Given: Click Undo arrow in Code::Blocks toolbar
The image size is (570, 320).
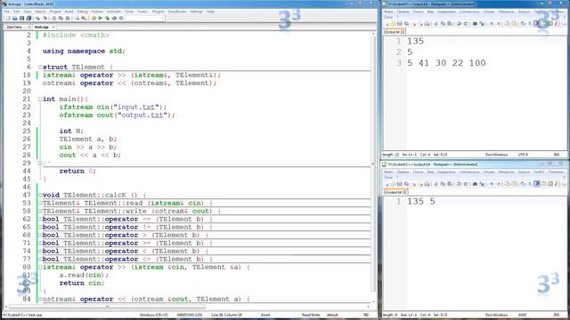Looking at the screenshot, I should click(37, 18).
